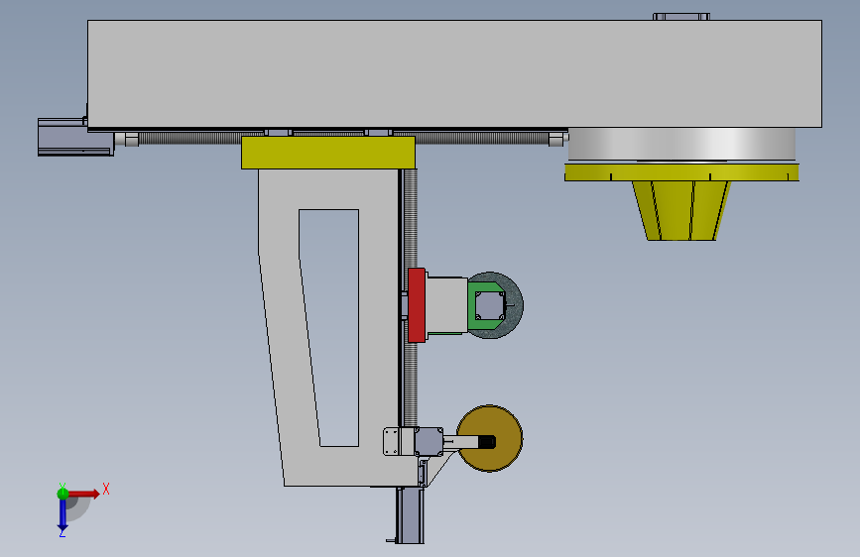
Task: Click the red 'X' axis label
Action: click(x=106, y=489)
